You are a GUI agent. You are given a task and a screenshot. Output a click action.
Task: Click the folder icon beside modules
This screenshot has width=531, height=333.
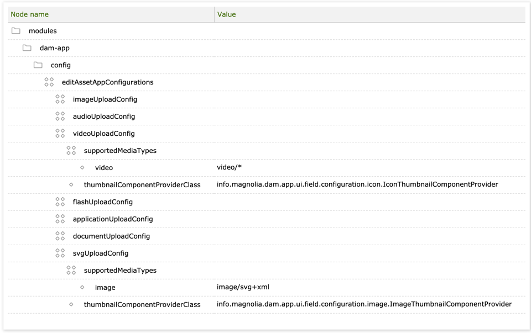[16, 31]
